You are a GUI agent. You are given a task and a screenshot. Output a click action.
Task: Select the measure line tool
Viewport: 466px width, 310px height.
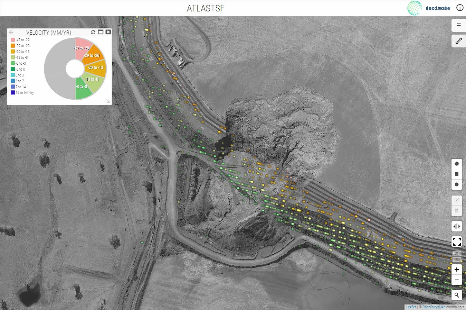tap(459, 41)
